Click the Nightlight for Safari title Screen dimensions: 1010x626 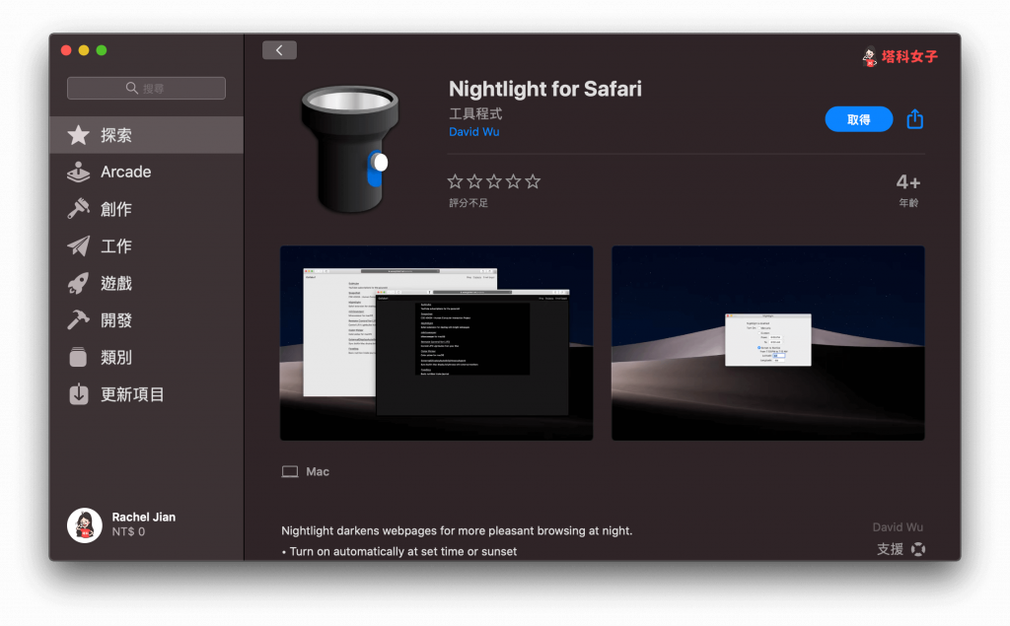[x=544, y=89]
